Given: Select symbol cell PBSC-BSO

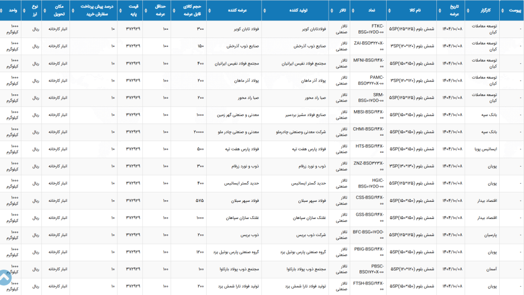Looking at the screenshot, I should 371,269.
